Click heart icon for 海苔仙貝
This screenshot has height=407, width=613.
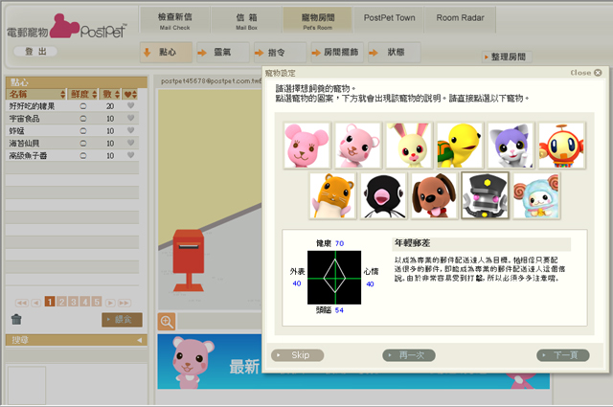point(131,143)
